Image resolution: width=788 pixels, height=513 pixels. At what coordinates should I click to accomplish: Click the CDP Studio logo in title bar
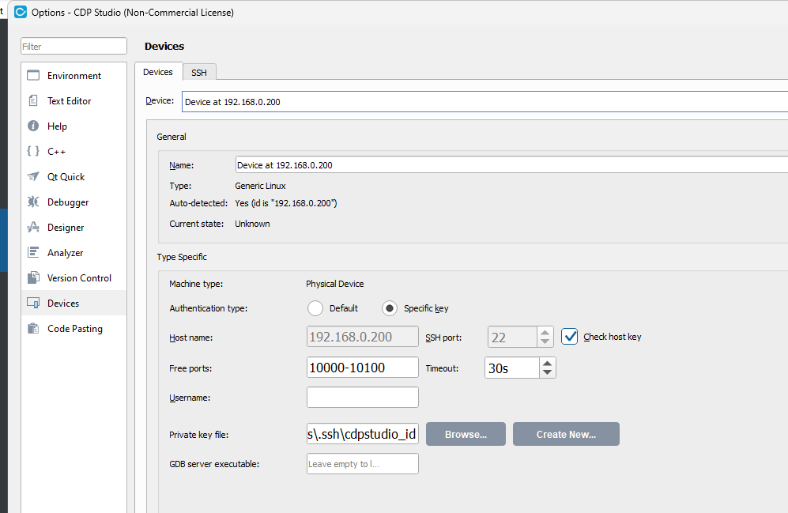pyautogui.click(x=21, y=12)
